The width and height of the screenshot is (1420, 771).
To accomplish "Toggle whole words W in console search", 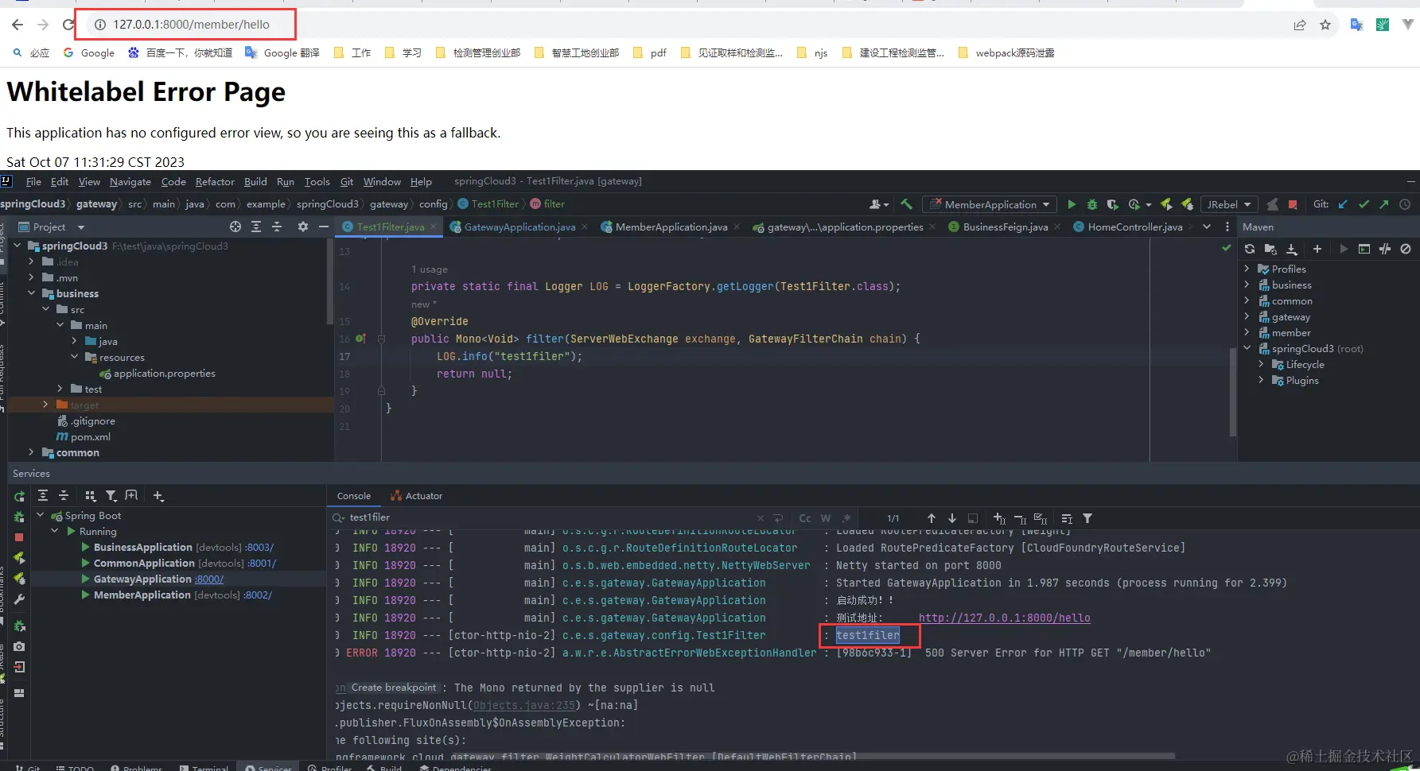I will pos(826,518).
